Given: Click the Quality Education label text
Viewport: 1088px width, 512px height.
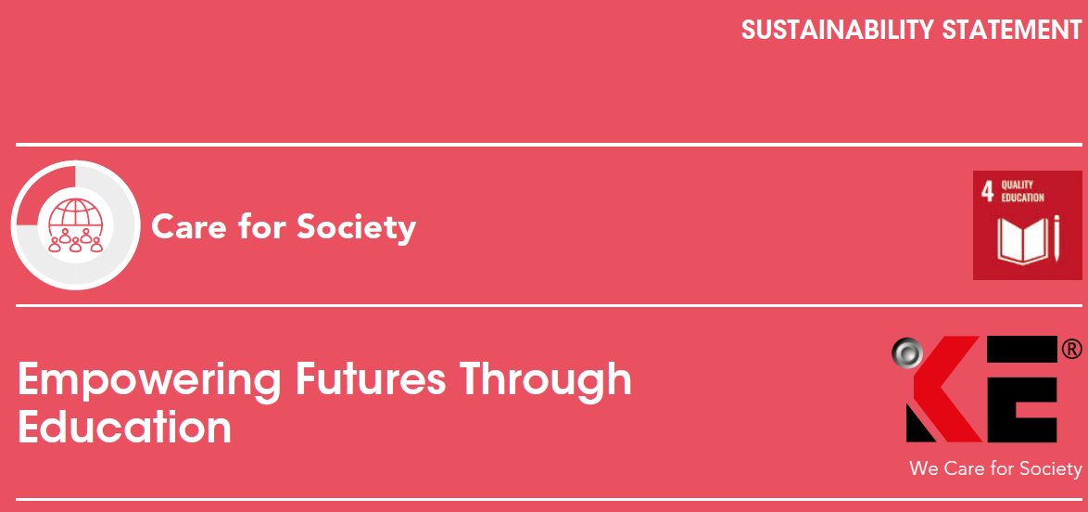Looking at the screenshot, I should coord(1022,191).
